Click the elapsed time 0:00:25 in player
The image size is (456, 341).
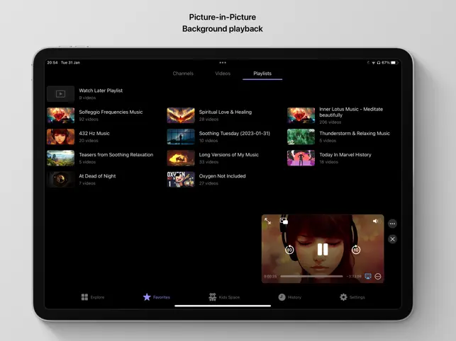coord(270,277)
